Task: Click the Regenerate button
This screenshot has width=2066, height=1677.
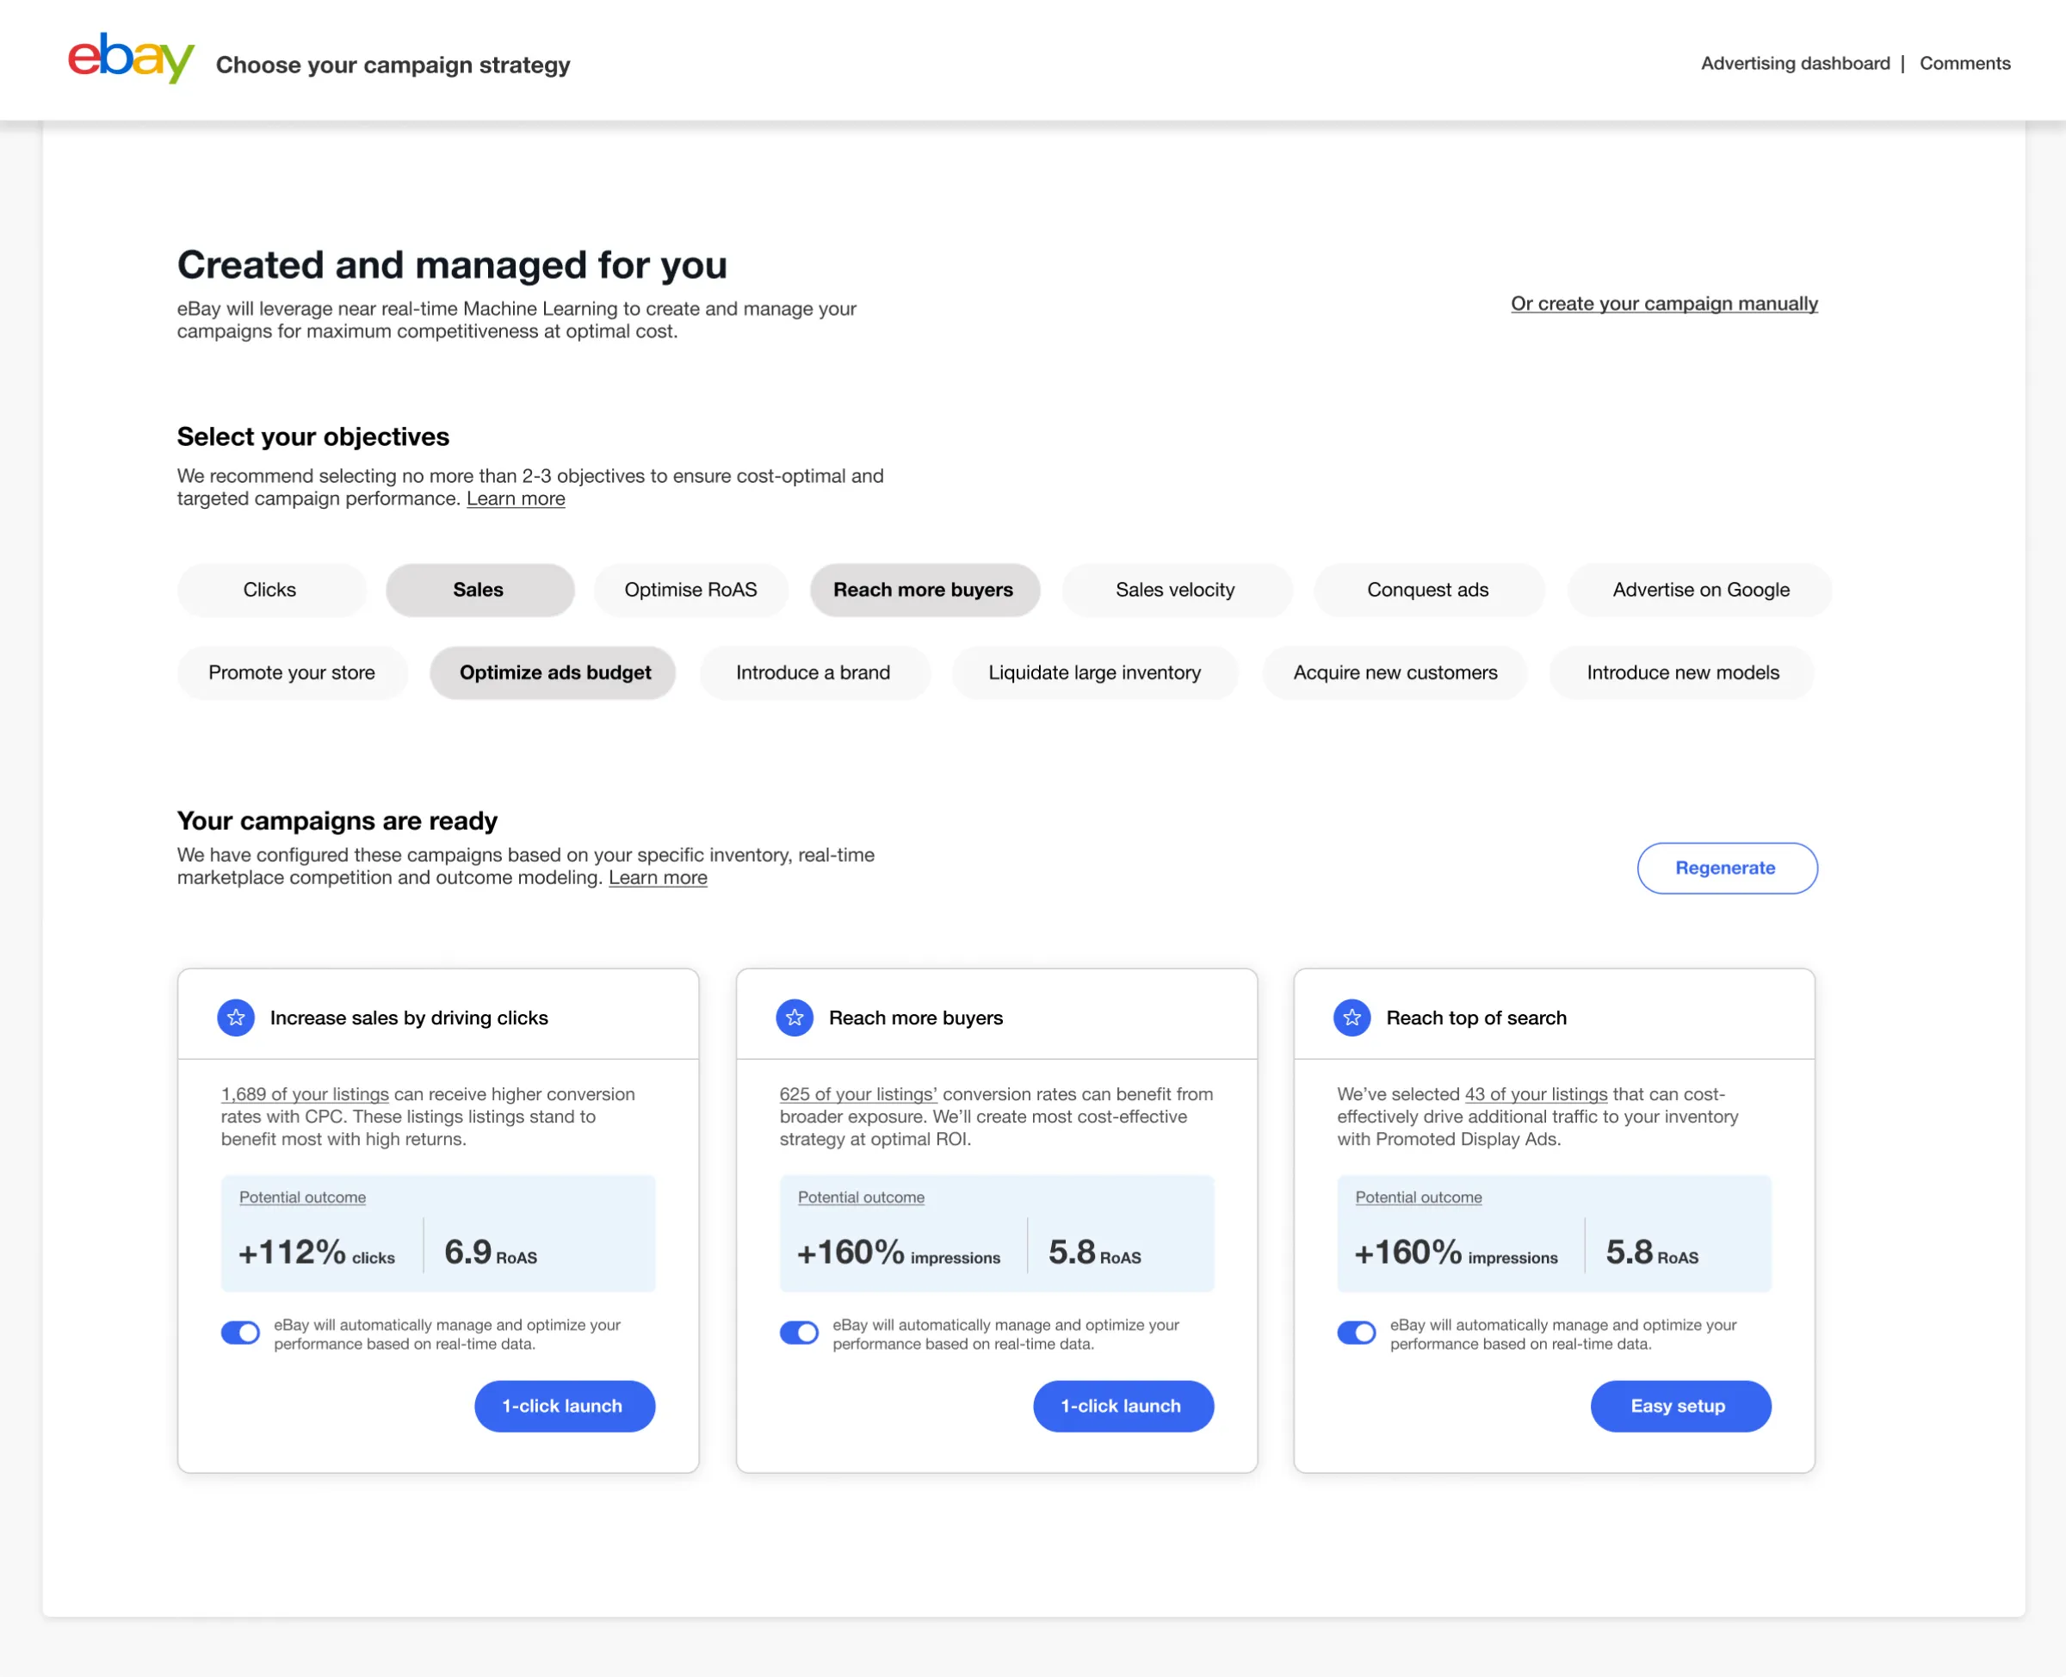Action: (x=1727, y=869)
